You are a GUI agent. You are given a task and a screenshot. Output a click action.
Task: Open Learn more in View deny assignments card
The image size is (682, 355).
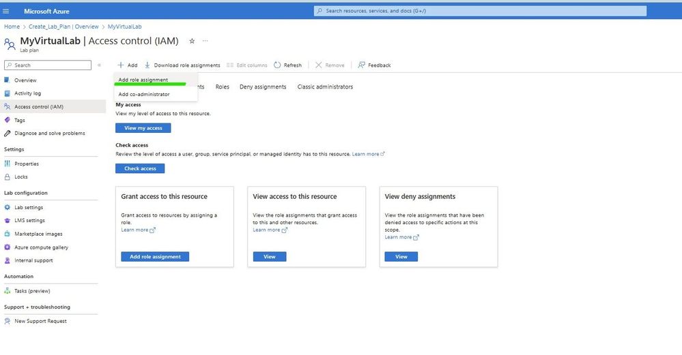(x=401, y=237)
